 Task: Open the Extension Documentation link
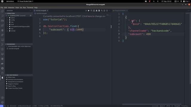(16, 80)
